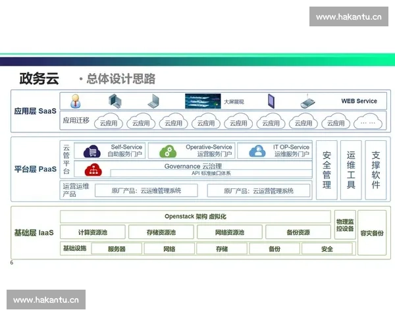Click the 总体设计思路 subtitle
This screenshot has width=395, height=316.
[x=121, y=79]
